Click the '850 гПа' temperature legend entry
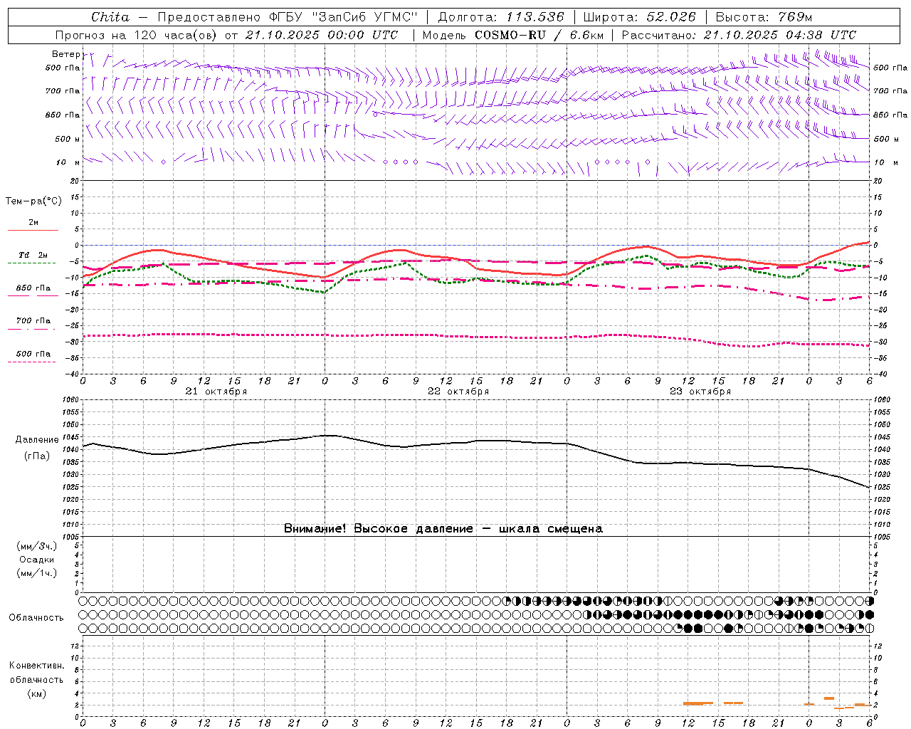This screenshot has width=911, height=729. point(33,288)
